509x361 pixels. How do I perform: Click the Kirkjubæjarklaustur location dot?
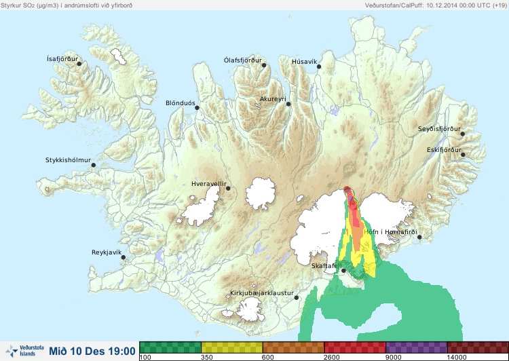click(x=296, y=297)
